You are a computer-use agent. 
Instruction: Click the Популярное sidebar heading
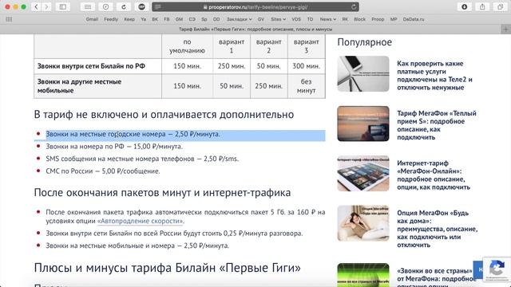364,42
